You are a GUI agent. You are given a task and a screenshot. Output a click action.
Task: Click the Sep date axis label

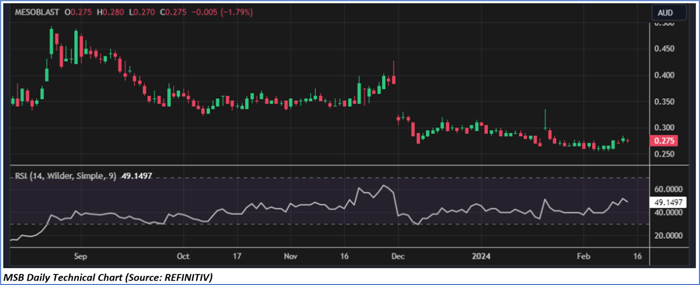click(81, 256)
